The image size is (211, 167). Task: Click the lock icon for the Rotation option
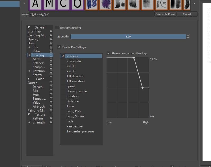click(51, 71)
